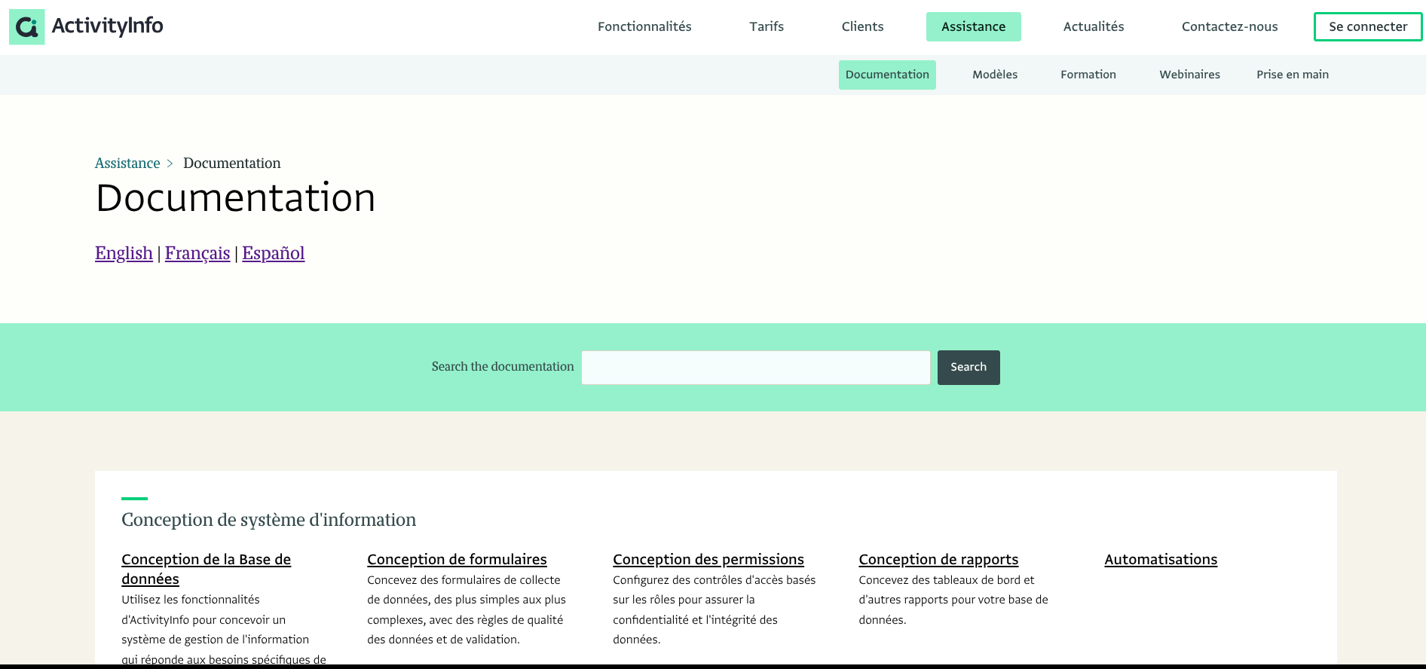Go to the Tarifs page
The image size is (1426, 669).
pos(766,27)
